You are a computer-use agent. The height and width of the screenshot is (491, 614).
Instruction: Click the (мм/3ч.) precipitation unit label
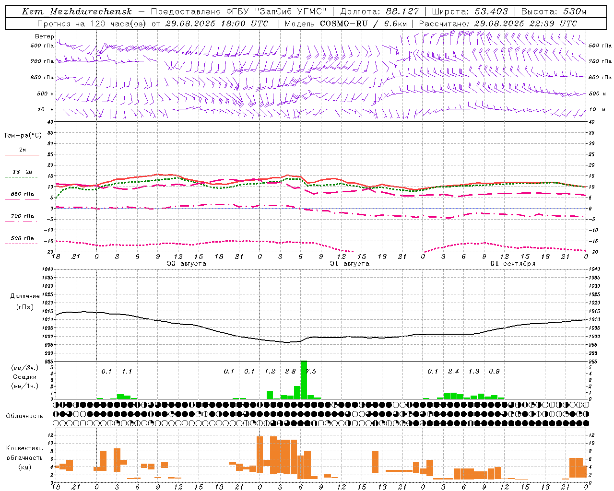click(x=25, y=368)
